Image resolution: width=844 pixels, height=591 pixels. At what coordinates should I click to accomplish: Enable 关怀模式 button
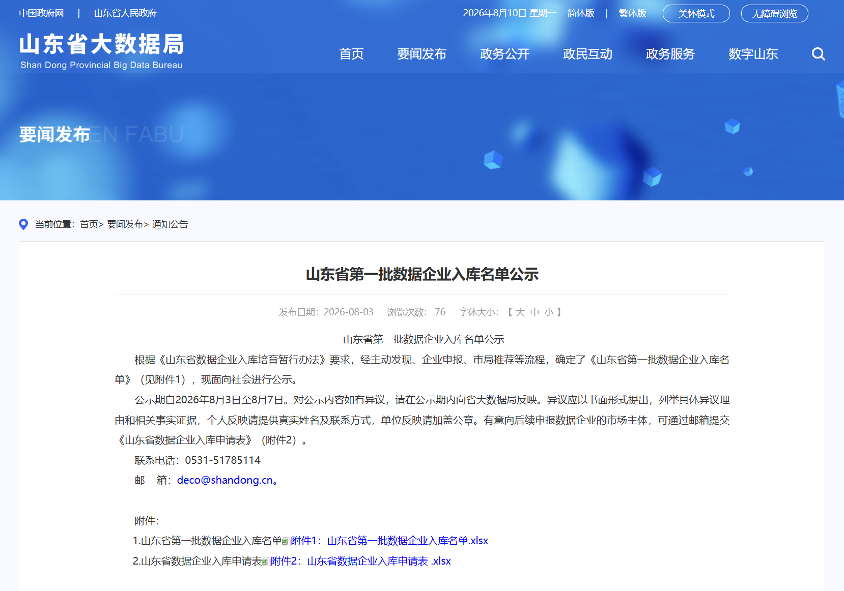point(696,14)
